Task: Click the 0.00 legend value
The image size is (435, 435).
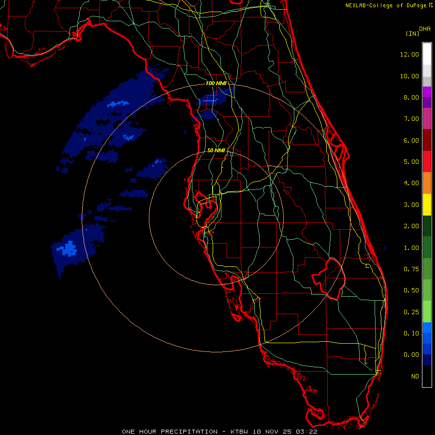Action: tap(411, 355)
